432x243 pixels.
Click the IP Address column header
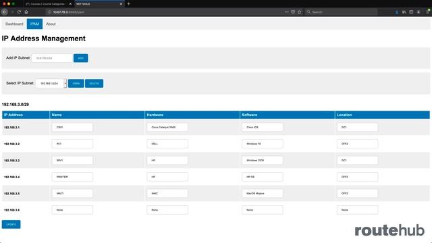point(26,115)
